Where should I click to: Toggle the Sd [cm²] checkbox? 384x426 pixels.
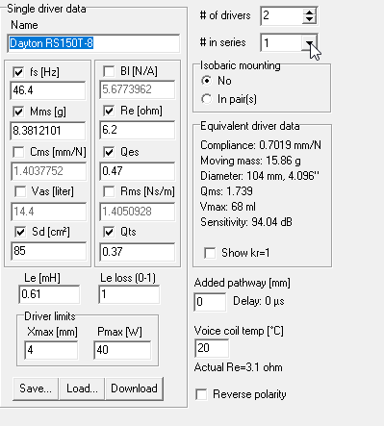(20, 232)
